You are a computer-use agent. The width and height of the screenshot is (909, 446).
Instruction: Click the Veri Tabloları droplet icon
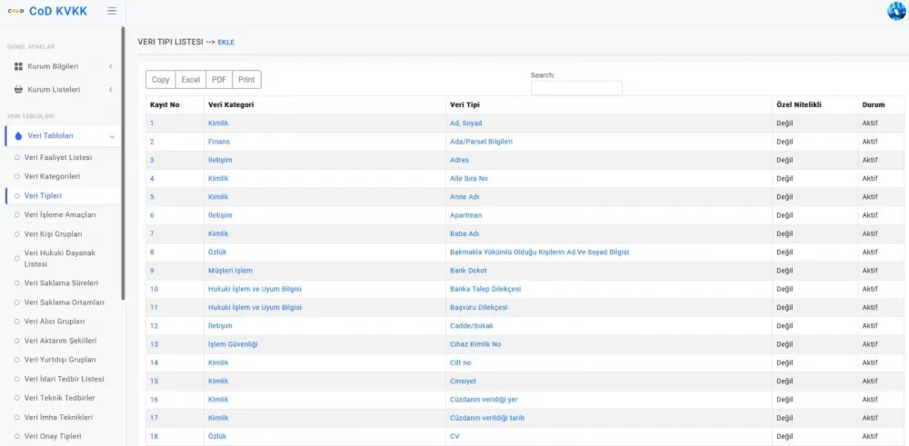click(x=18, y=136)
